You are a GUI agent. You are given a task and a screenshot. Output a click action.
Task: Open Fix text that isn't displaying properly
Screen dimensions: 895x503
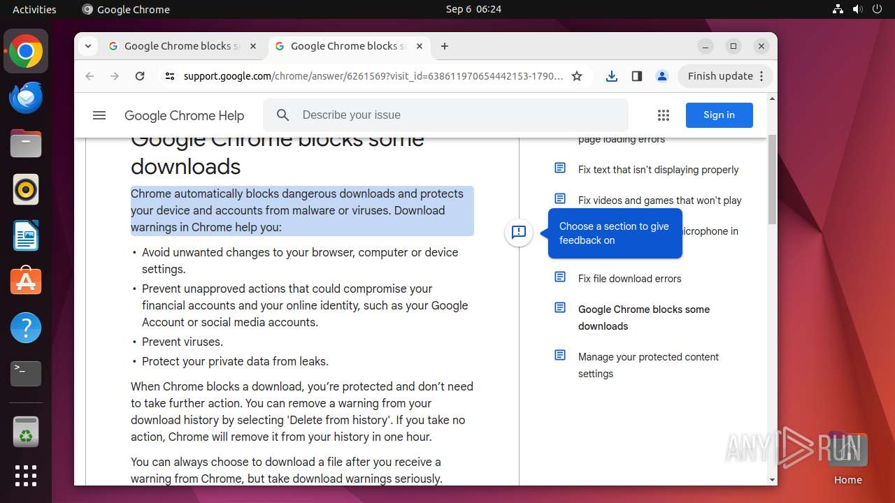[658, 170]
